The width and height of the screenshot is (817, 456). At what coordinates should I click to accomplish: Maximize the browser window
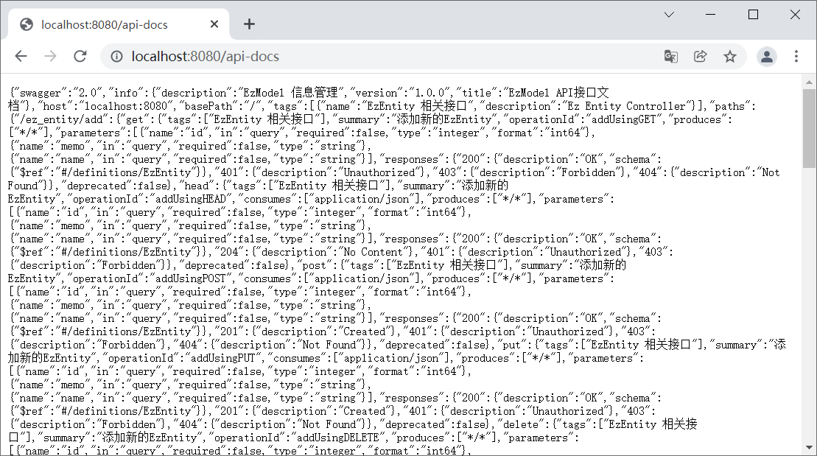point(753,15)
